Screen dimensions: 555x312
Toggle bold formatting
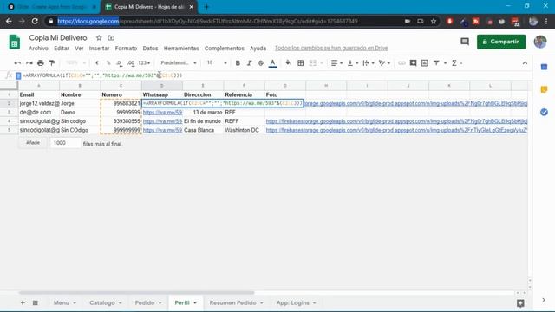[x=238, y=63]
